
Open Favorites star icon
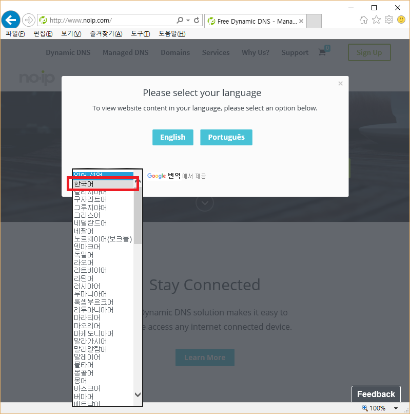(376, 20)
